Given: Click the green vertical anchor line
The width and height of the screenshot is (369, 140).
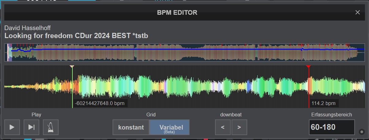Looking at the screenshot, I should 72,92.
